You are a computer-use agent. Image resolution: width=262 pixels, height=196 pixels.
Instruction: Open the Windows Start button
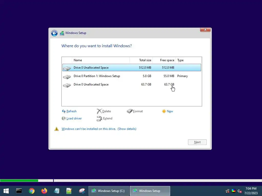(x=6, y=191)
